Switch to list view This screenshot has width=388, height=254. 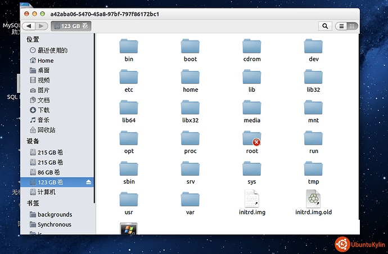click(x=341, y=26)
